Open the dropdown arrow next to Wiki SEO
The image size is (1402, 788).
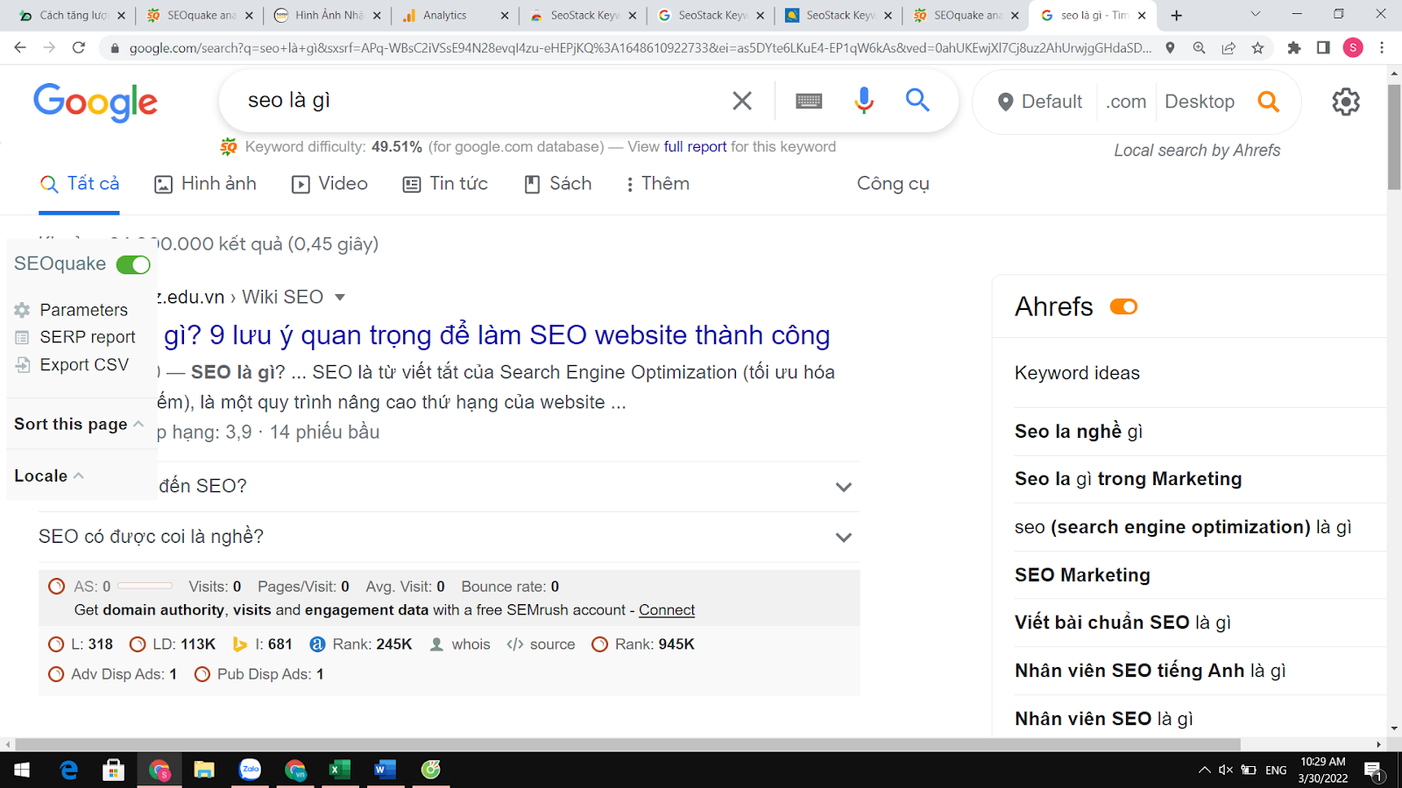point(340,298)
